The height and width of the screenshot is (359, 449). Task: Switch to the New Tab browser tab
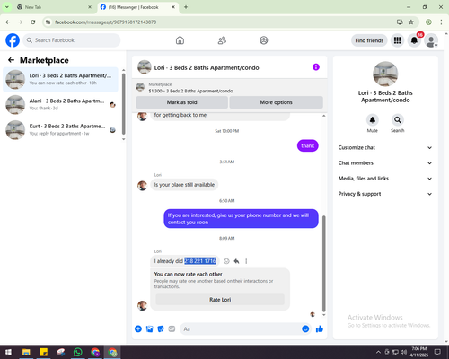tap(54, 7)
